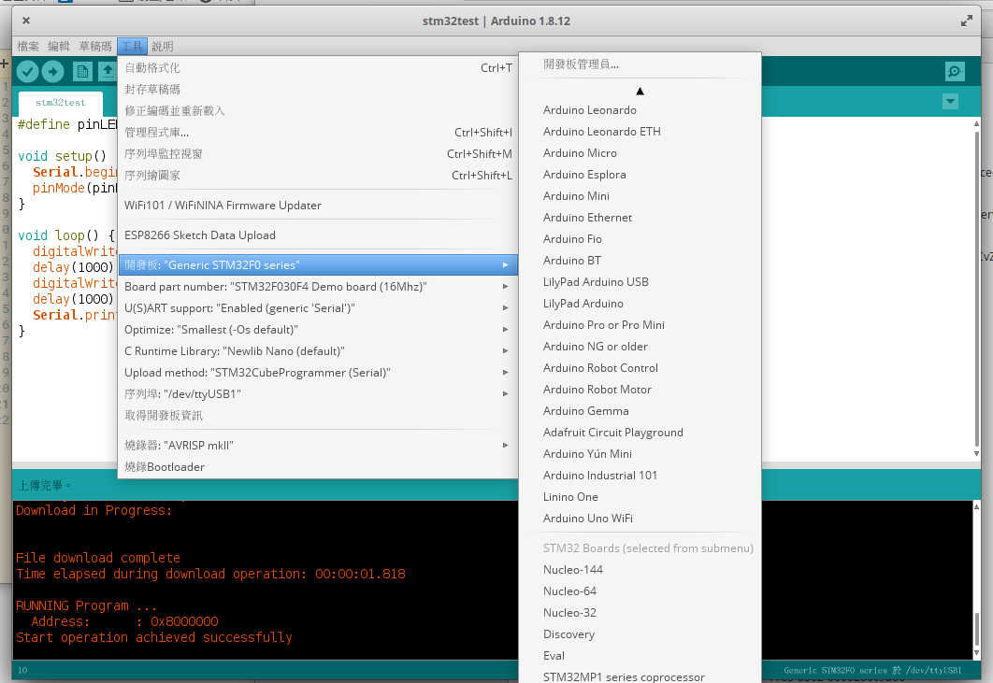
Task: Open 序列繪圖家 plotter entry
Action: [318, 176]
